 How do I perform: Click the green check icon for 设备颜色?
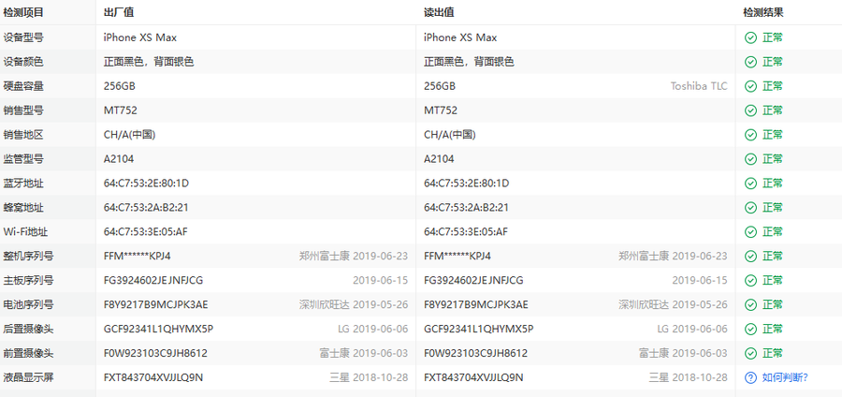750,62
